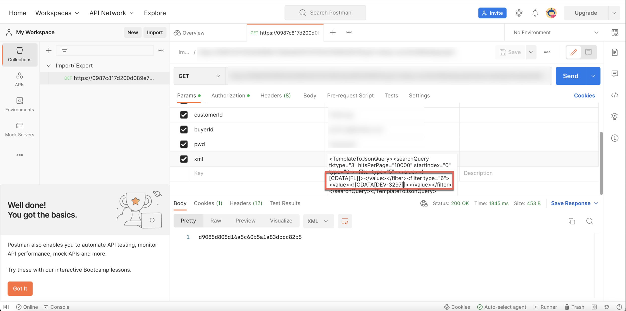Image resolution: width=626 pixels, height=311 pixels.
Task: Open the code snippet pane icon
Action: point(615,95)
